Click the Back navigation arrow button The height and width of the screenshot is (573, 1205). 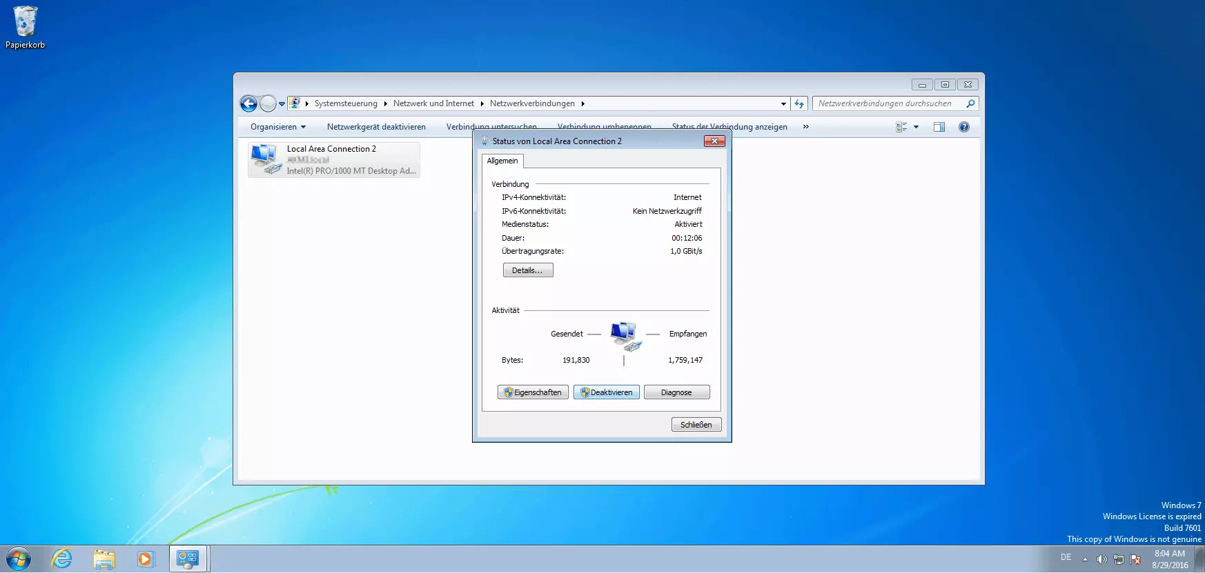[x=248, y=103]
